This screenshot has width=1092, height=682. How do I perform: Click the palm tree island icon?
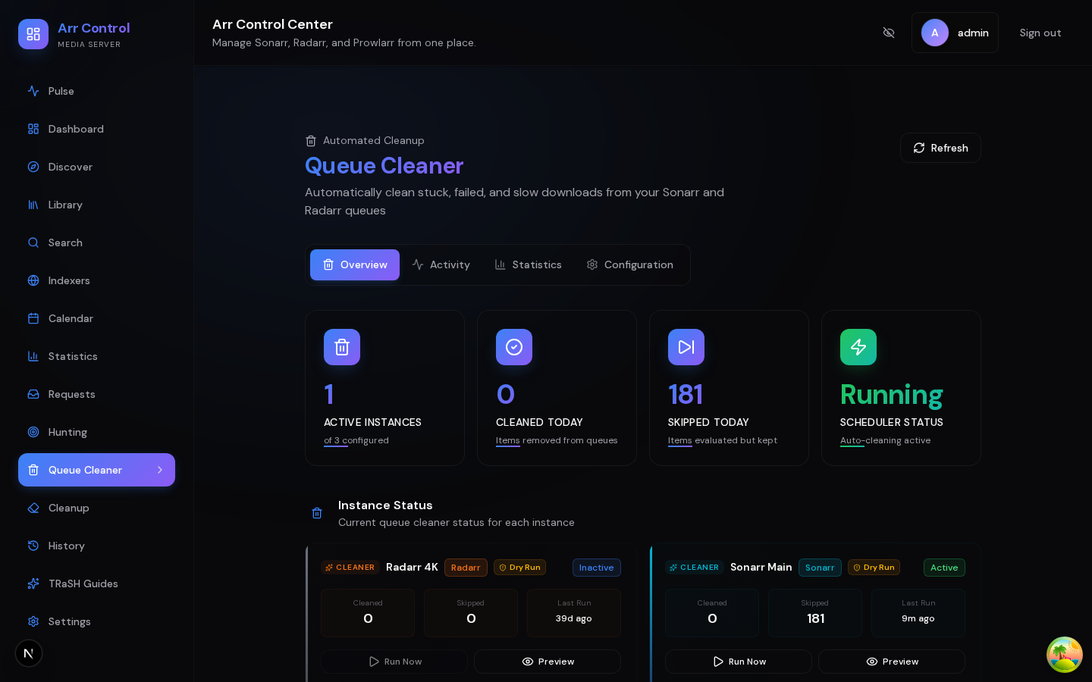coord(1065,655)
